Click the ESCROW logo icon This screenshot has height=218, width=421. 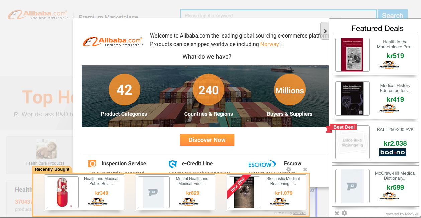pos(262,164)
